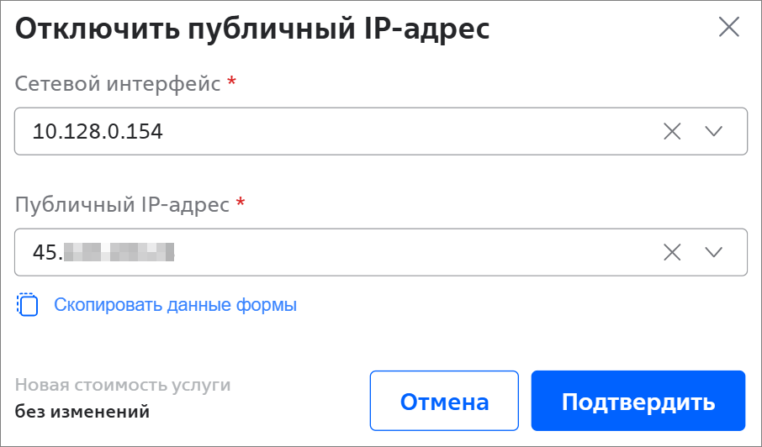
Task: Clear the Сетевой интерфейс field value
Action: point(672,132)
